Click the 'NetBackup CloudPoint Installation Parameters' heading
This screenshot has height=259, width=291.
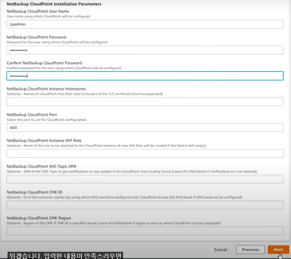[x=54, y=4]
